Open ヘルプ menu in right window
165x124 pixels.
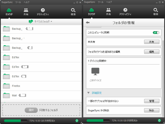point(109,2)
